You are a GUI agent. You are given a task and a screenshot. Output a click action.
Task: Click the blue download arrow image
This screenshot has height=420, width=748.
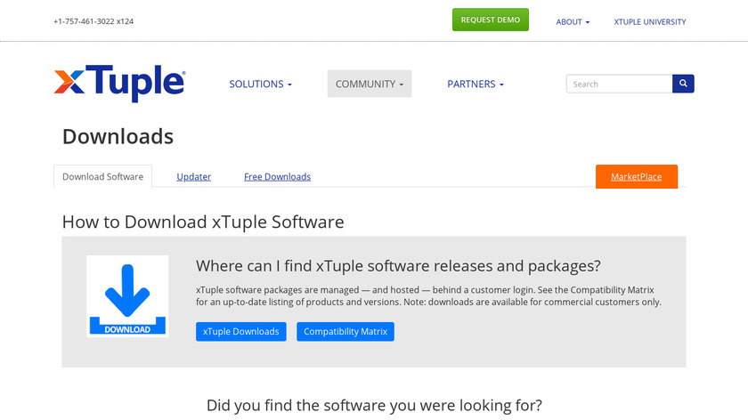(x=127, y=296)
